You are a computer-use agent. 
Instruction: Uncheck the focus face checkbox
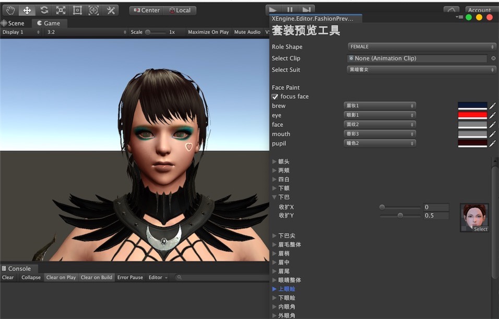click(x=275, y=96)
